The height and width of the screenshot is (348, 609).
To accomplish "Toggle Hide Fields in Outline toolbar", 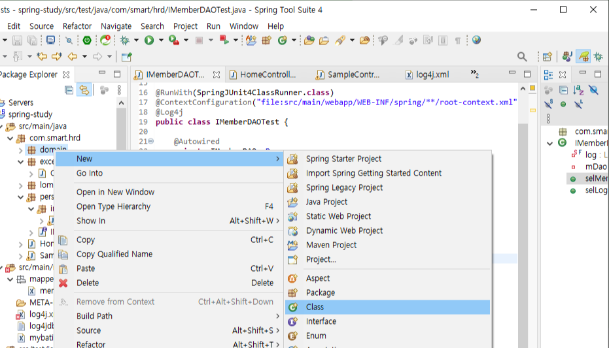I will pos(593,90).
